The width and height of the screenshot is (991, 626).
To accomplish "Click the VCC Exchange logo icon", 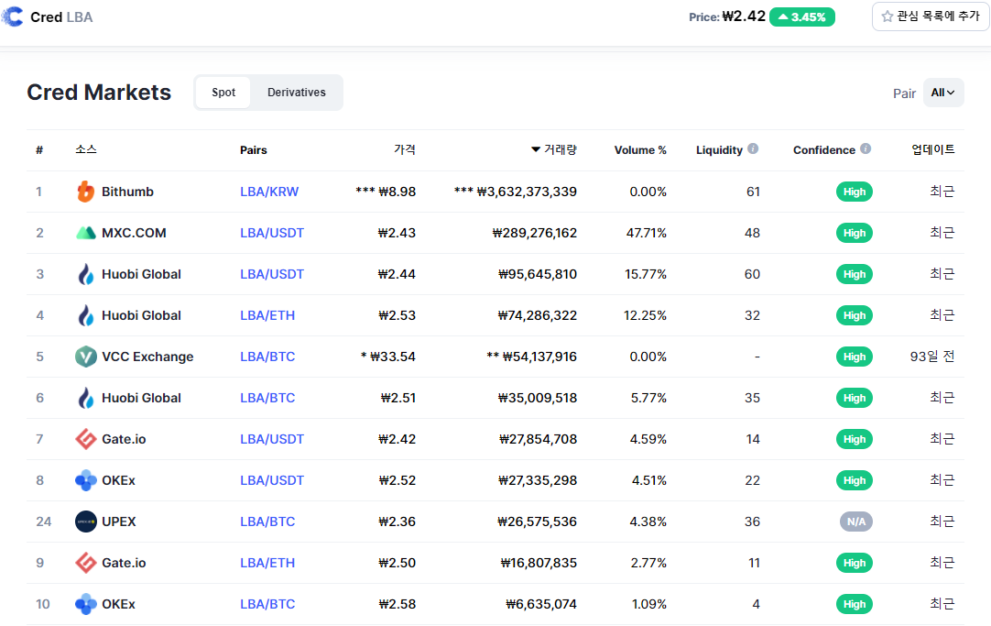I will [85, 357].
